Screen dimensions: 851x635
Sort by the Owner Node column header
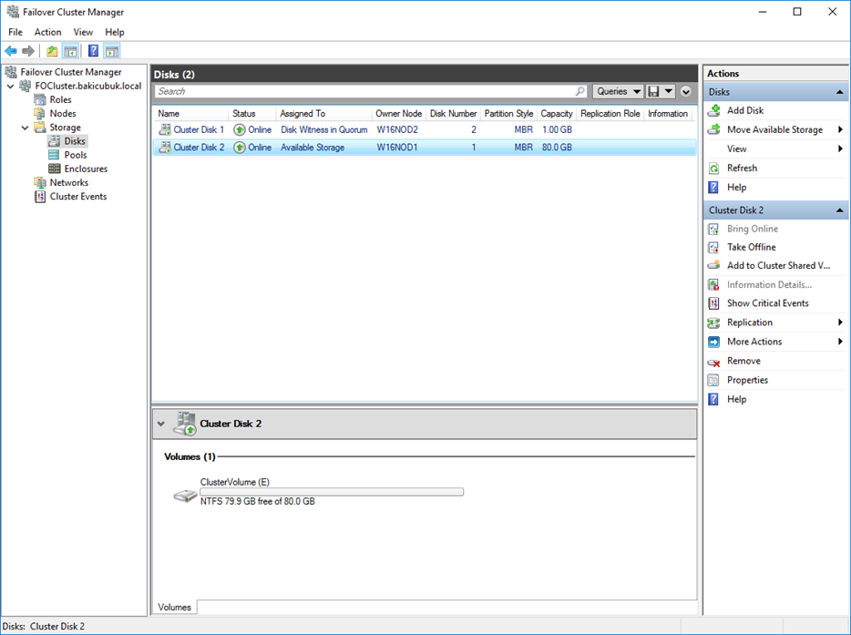pos(398,114)
